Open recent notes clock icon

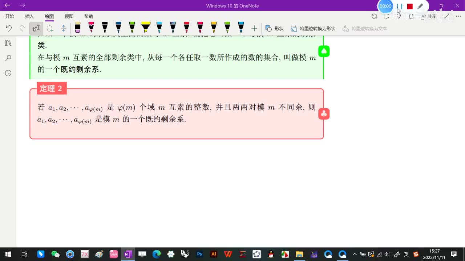click(8, 73)
